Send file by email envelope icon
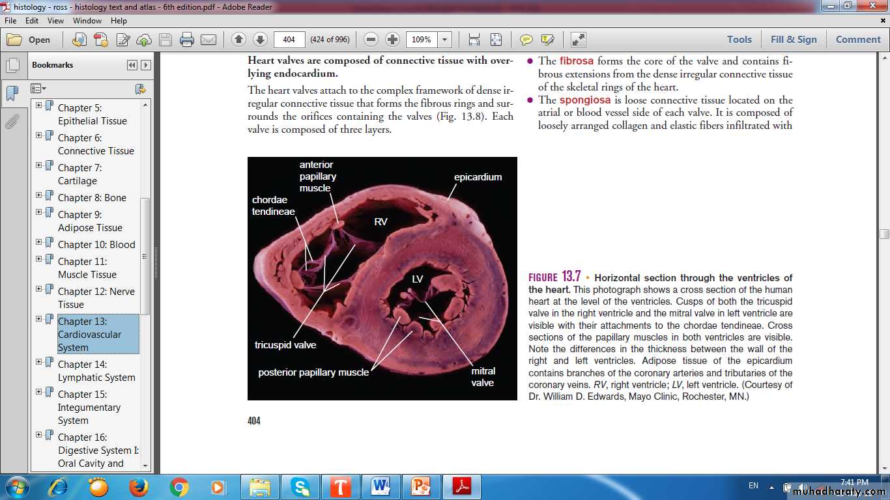Image resolution: width=890 pixels, height=500 pixels. point(208,40)
